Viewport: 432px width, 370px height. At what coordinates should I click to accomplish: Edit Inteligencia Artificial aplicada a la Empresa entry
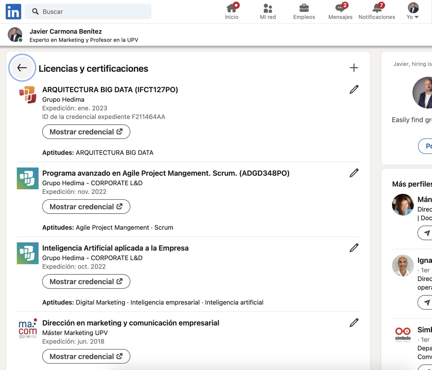click(354, 248)
